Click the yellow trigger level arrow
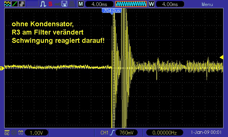The width and height of the screenshot is (228, 137). coord(221,57)
